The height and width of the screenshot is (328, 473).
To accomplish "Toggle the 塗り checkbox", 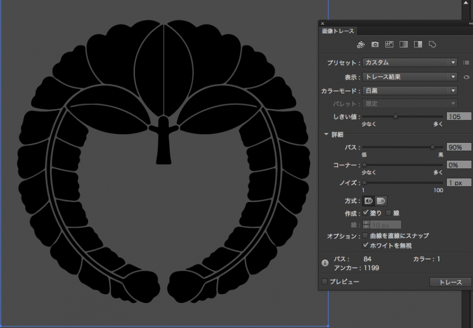I will click(366, 213).
